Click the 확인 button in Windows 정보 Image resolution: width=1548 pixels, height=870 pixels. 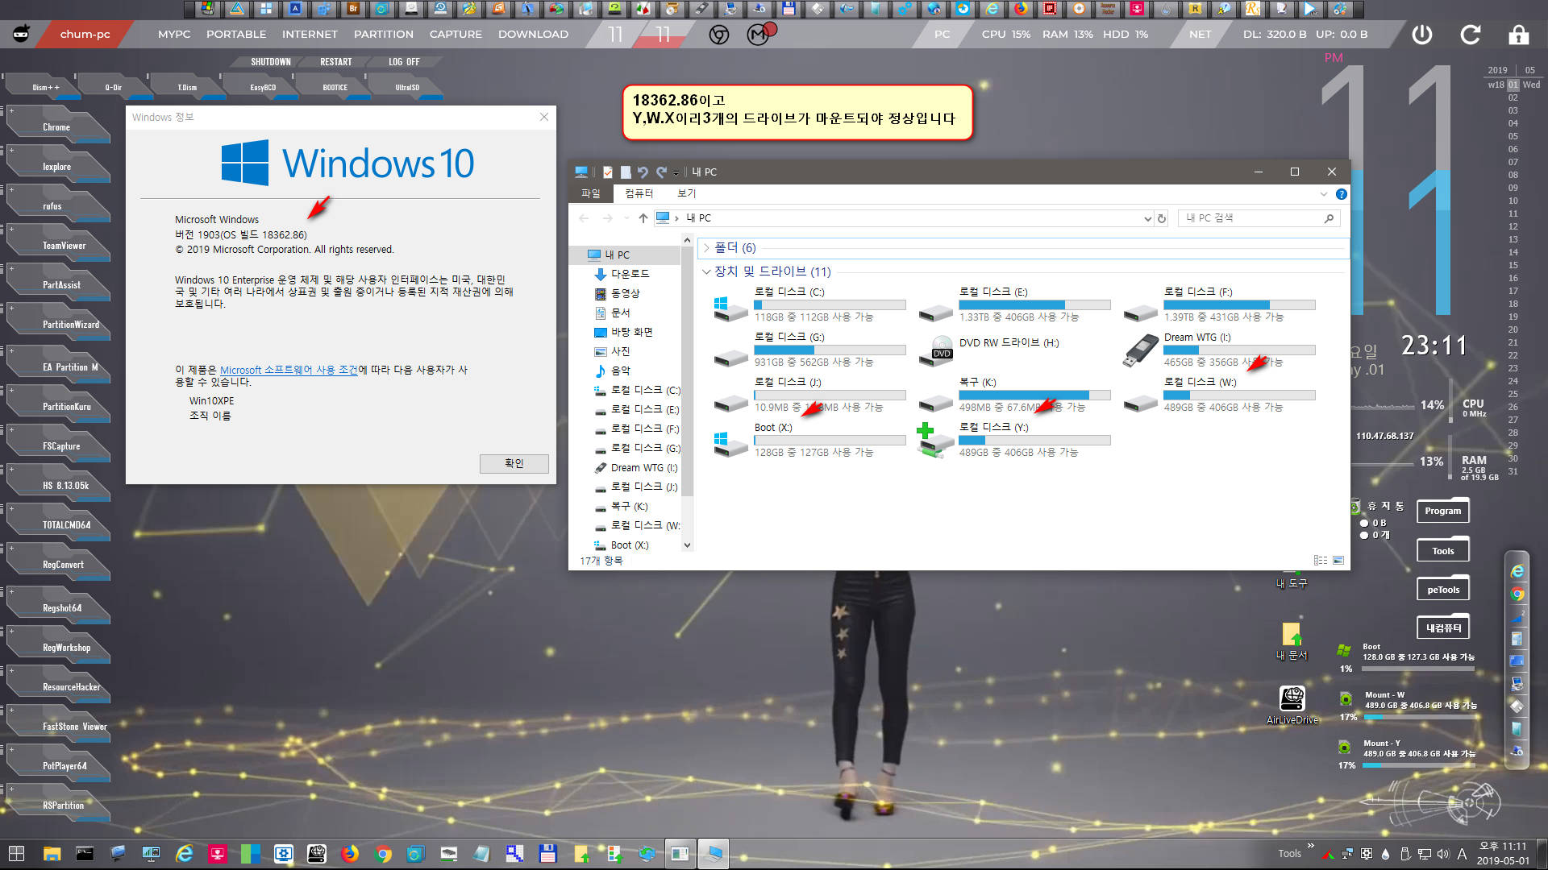tap(514, 463)
